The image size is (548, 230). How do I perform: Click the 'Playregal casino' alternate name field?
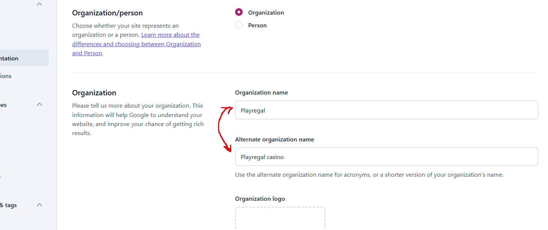click(x=386, y=157)
